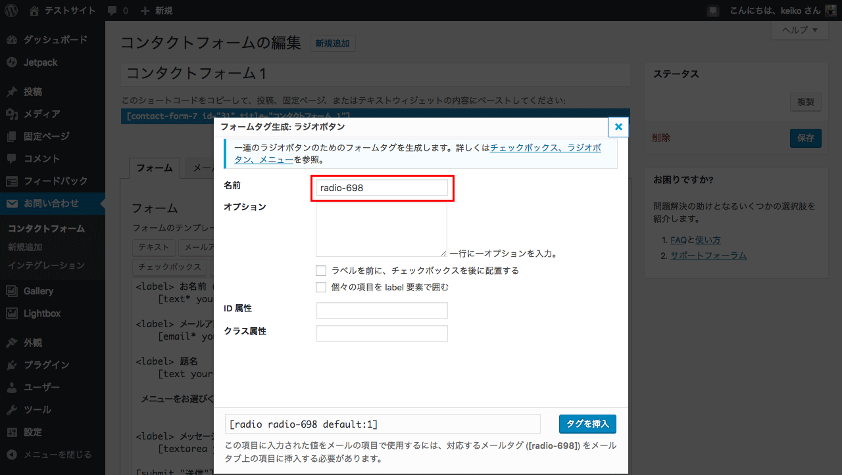Image resolution: width=842 pixels, height=475 pixels.
Task: Open コンタクトフォーム submenu item
Action: pos(46,229)
